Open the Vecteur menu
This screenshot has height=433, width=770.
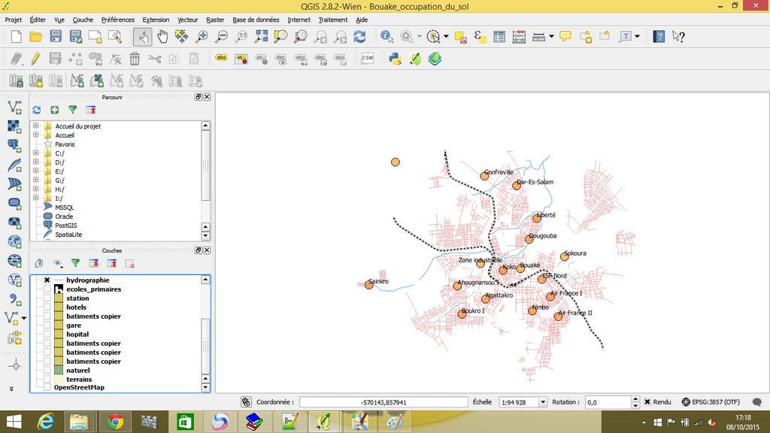tap(187, 20)
